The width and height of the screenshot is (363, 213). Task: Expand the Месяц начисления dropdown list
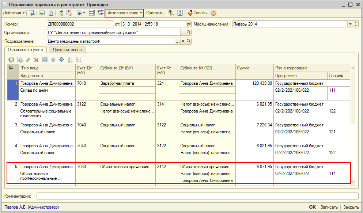pos(351,24)
